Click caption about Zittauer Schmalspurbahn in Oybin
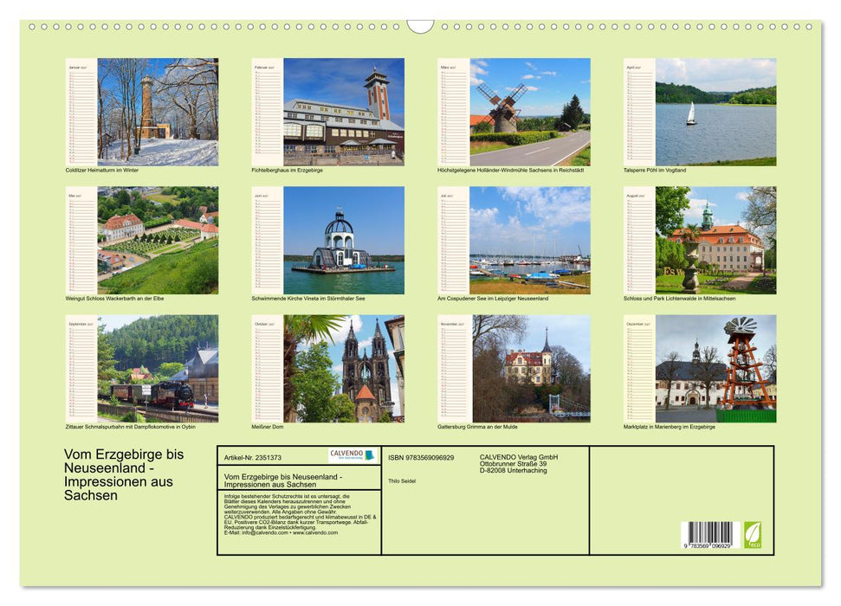 pos(130,427)
